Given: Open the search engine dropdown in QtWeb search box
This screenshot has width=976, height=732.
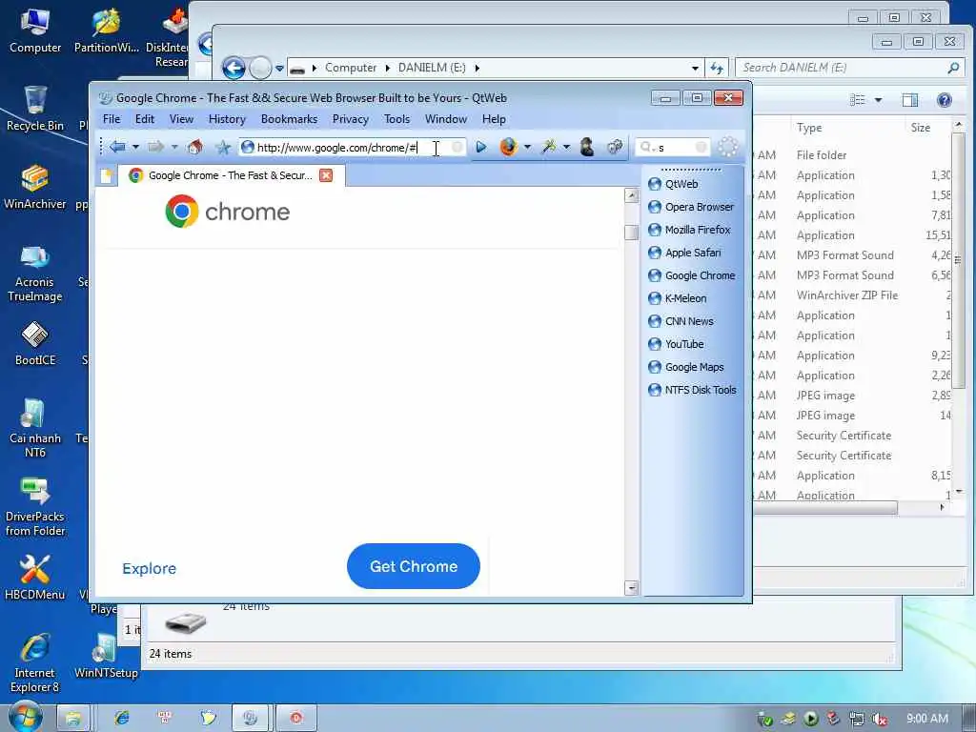Looking at the screenshot, I should (647, 147).
